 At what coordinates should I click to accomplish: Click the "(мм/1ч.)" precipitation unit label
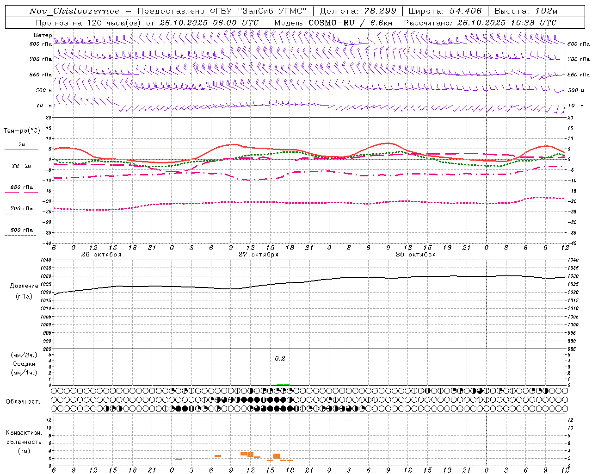click(x=24, y=373)
